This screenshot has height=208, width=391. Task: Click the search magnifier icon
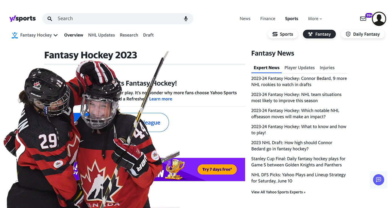[50, 19]
